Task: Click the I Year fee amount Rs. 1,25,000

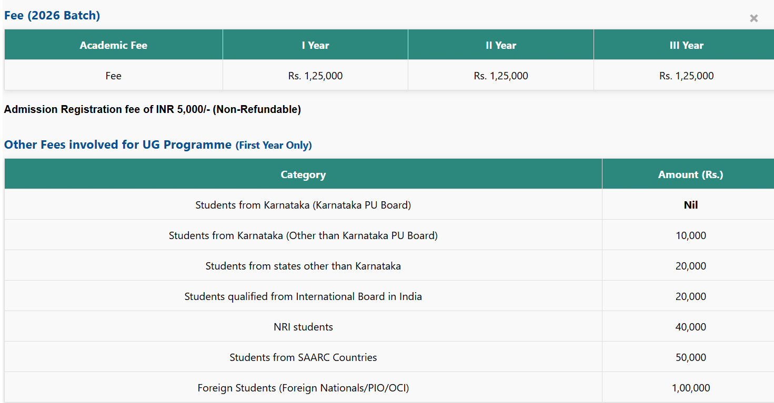Action: point(315,76)
